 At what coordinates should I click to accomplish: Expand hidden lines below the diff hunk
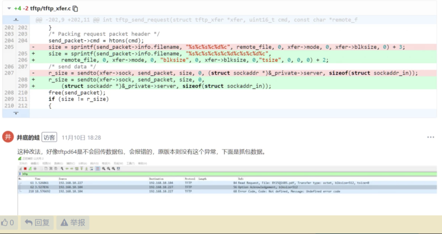tap(16, 113)
